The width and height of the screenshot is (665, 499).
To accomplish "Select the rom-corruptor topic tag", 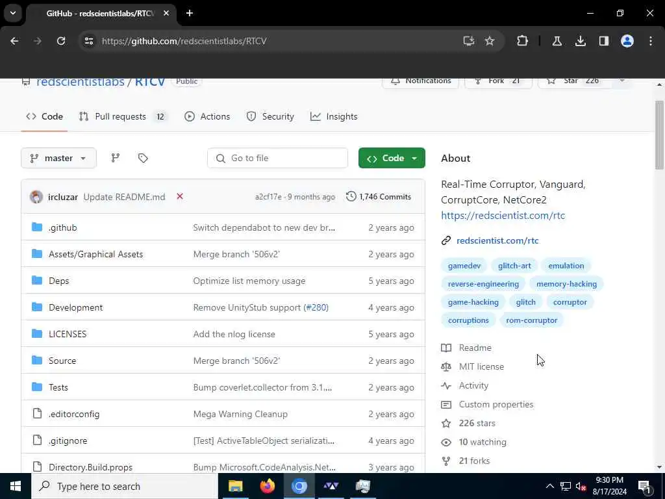I will tap(532, 320).
